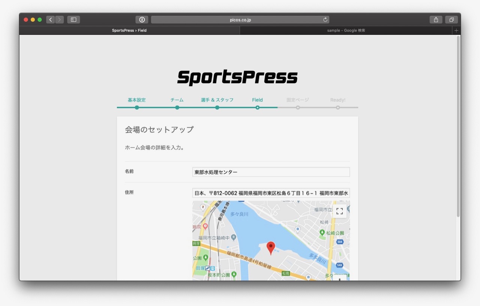Click the picos.co.jp address bar
The height and width of the screenshot is (306, 480).
(x=240, y=19)
